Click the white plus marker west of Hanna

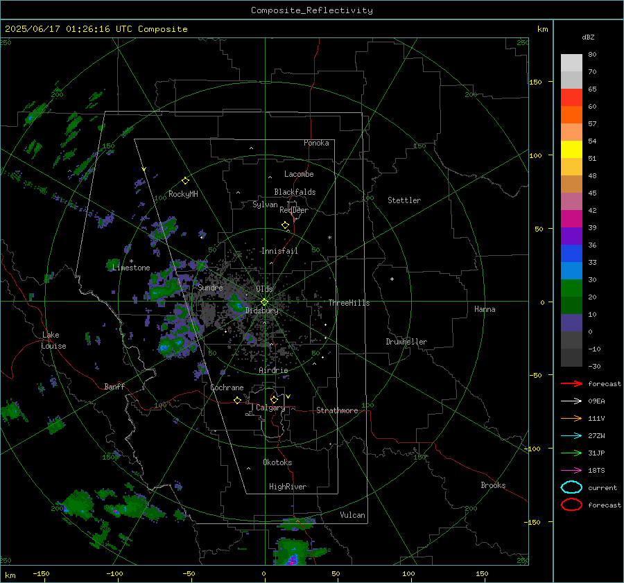tap(392, 279)
